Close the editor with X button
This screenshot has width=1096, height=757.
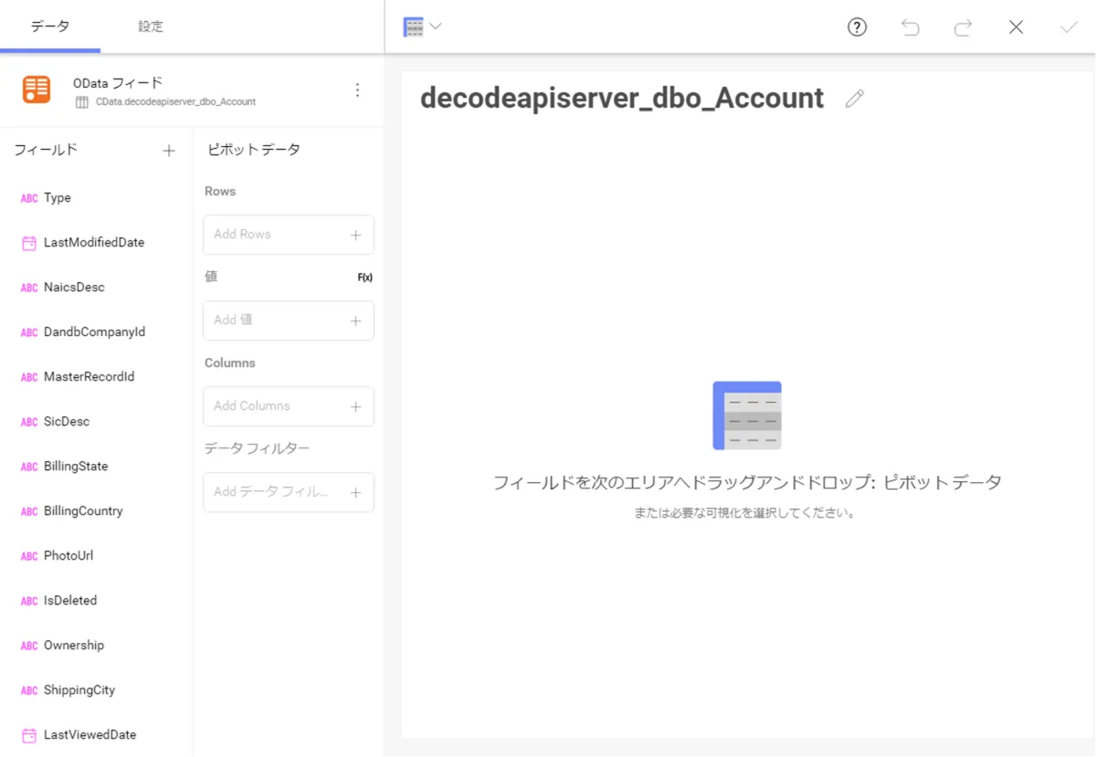[1016, 27]
